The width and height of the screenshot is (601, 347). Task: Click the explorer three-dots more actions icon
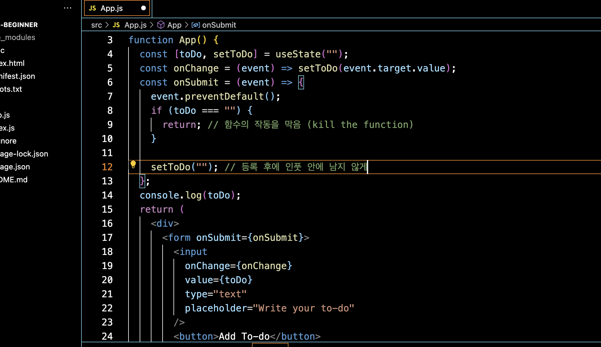click(x=68, y=8)
